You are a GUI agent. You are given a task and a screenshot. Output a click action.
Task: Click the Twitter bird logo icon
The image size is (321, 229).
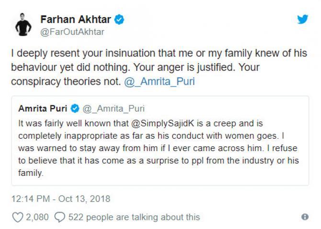tap(303, 19)
